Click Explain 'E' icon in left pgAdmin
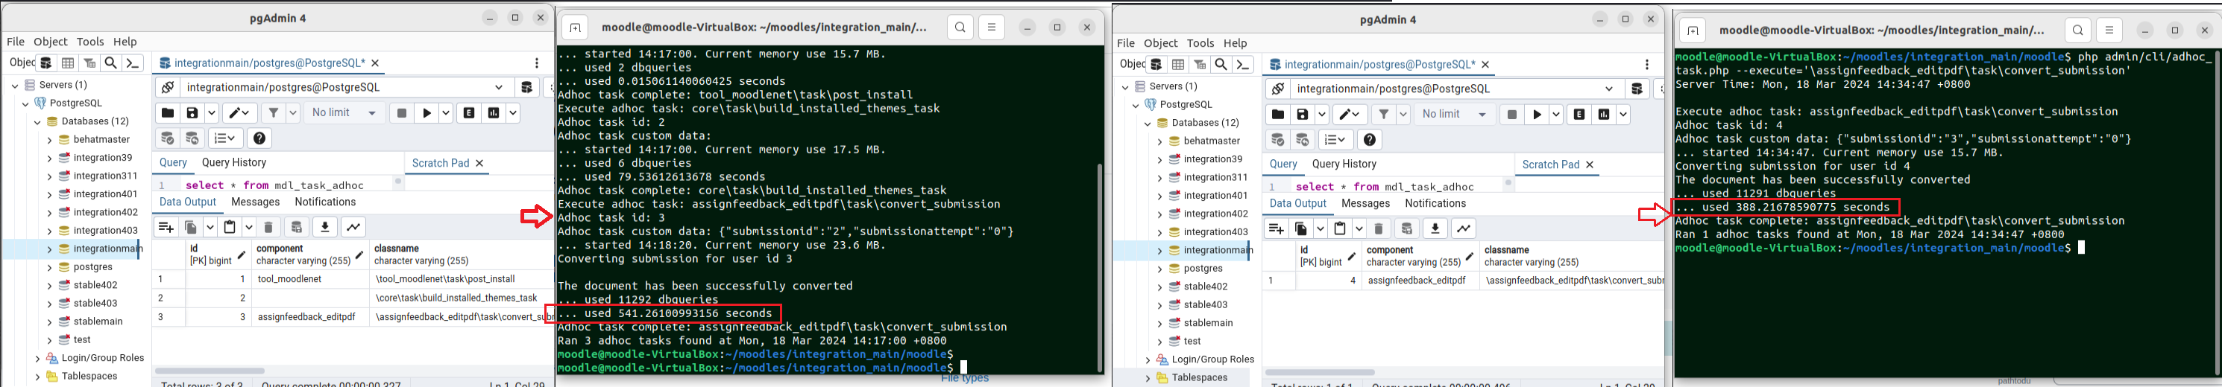This screenshot has height=387, width=2222. point(469,112)
